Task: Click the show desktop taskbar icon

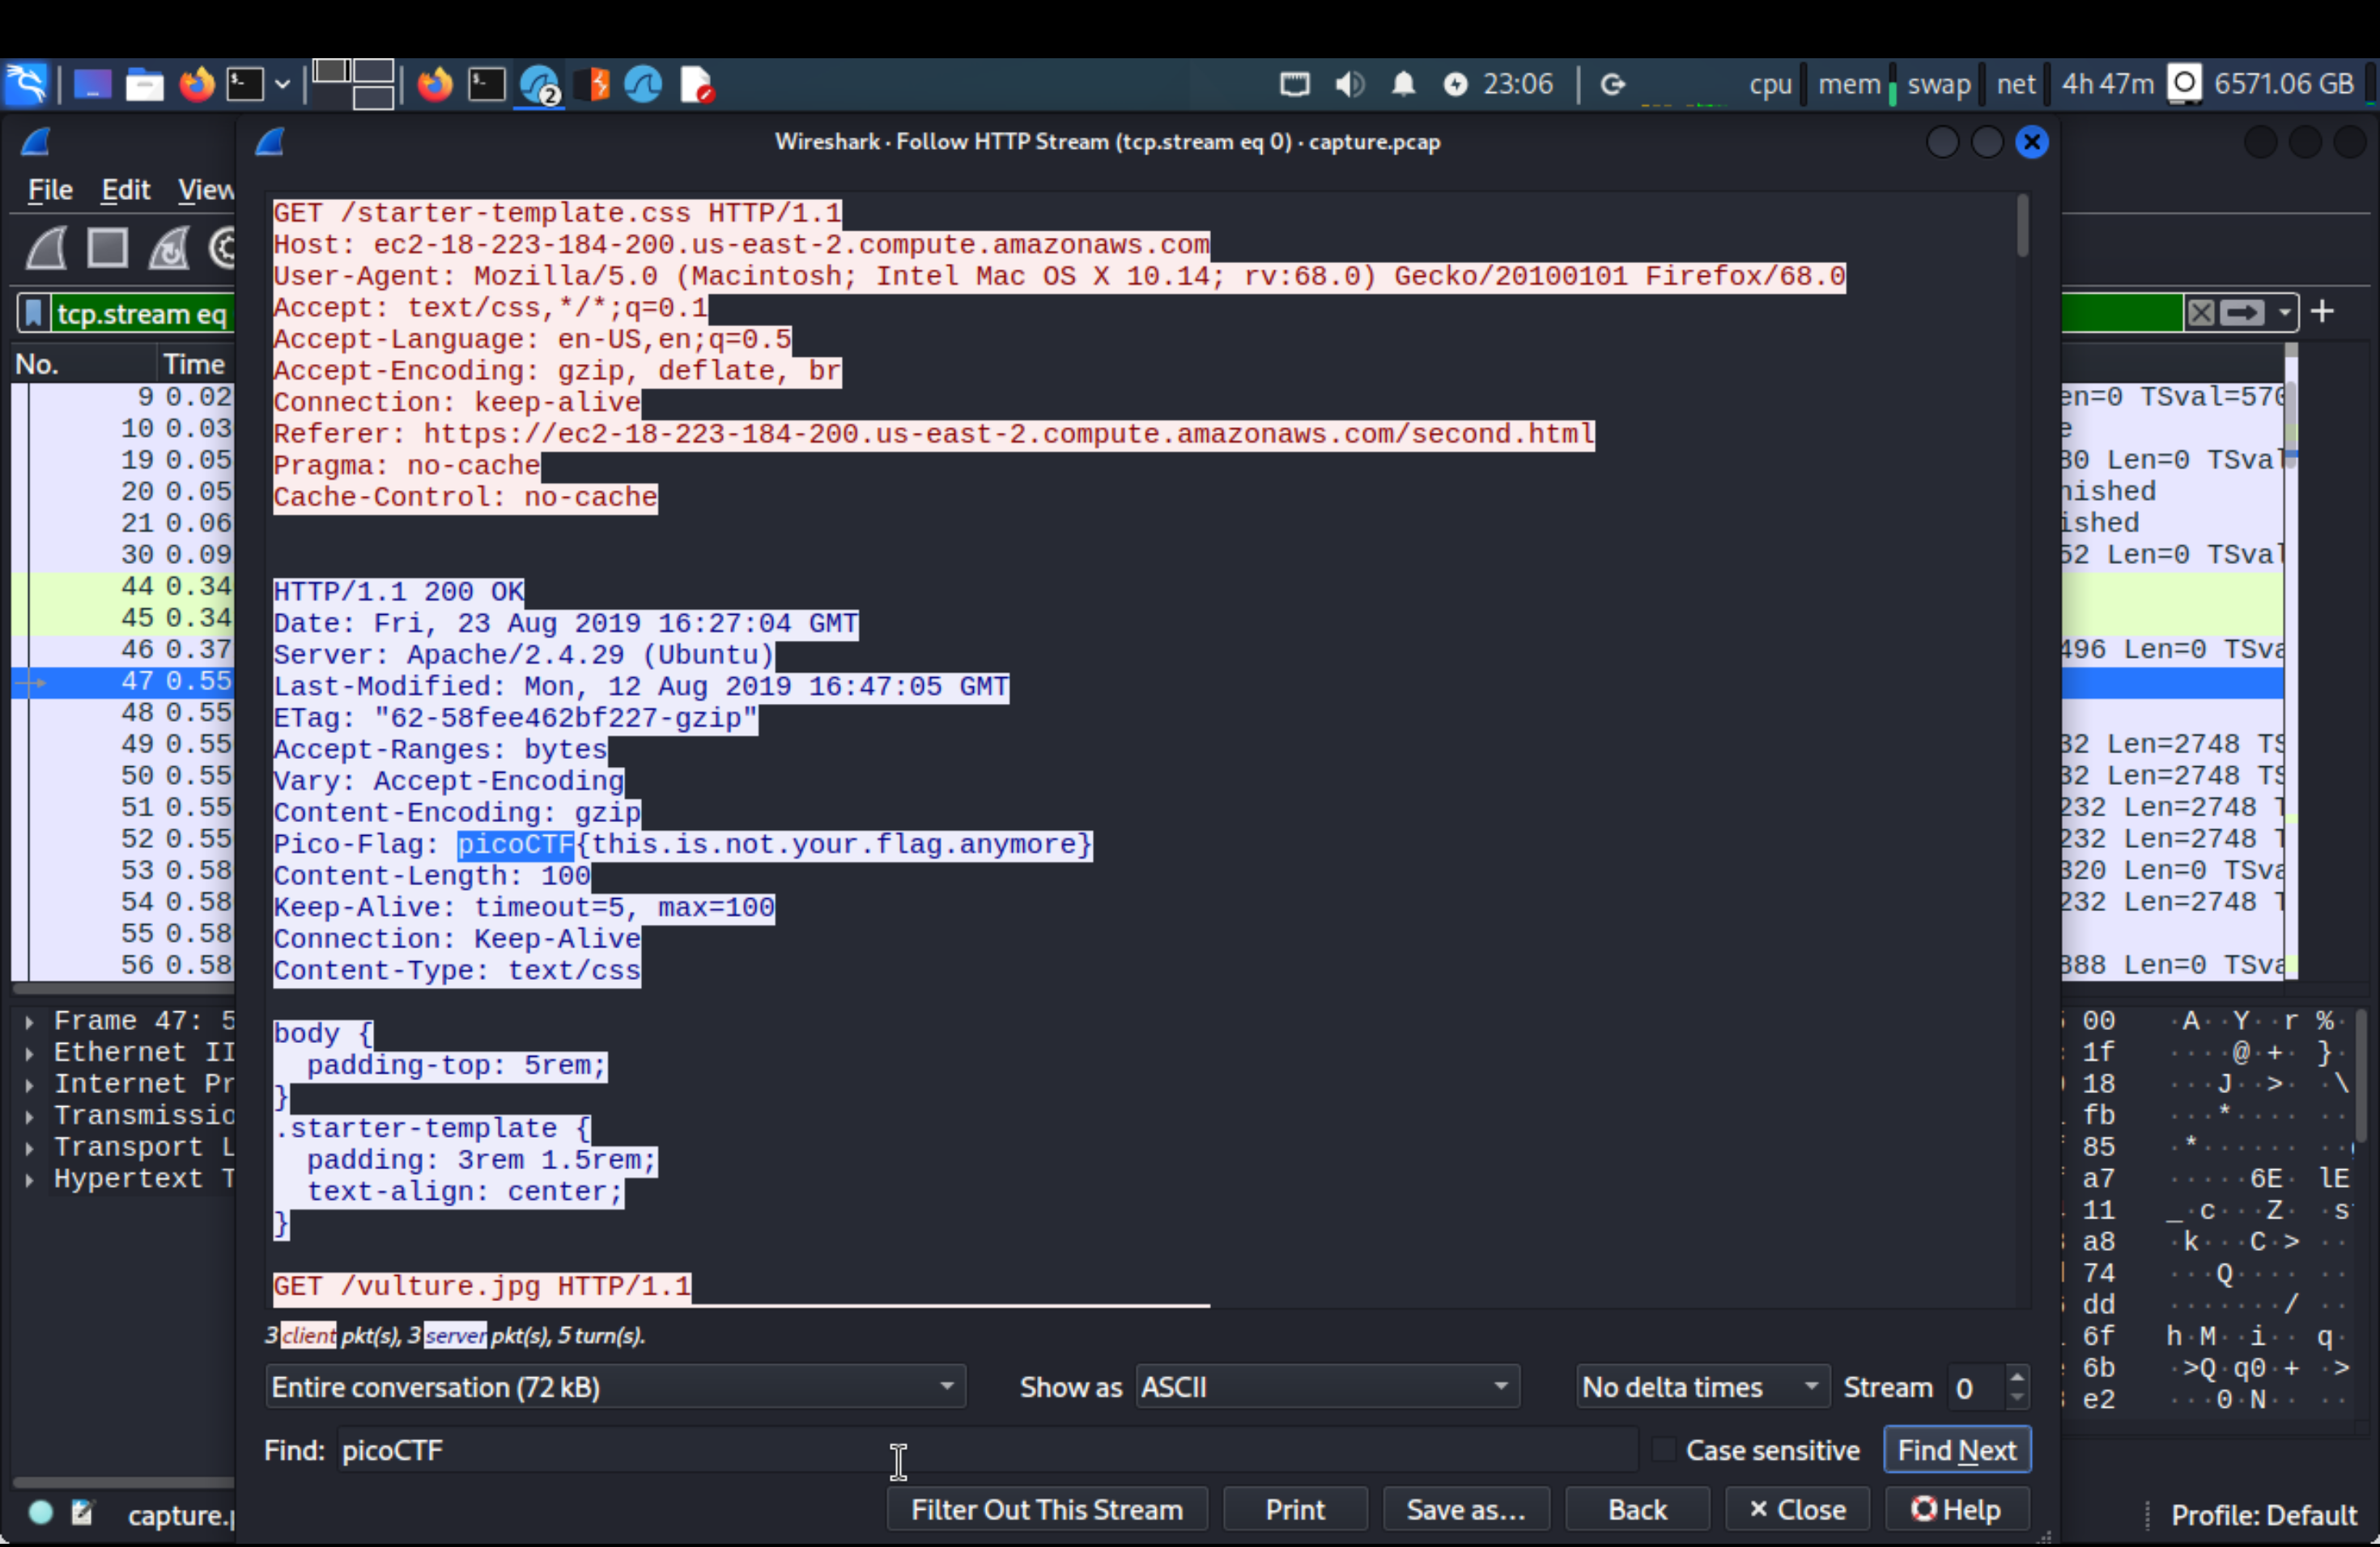Action: coord(91,84)
